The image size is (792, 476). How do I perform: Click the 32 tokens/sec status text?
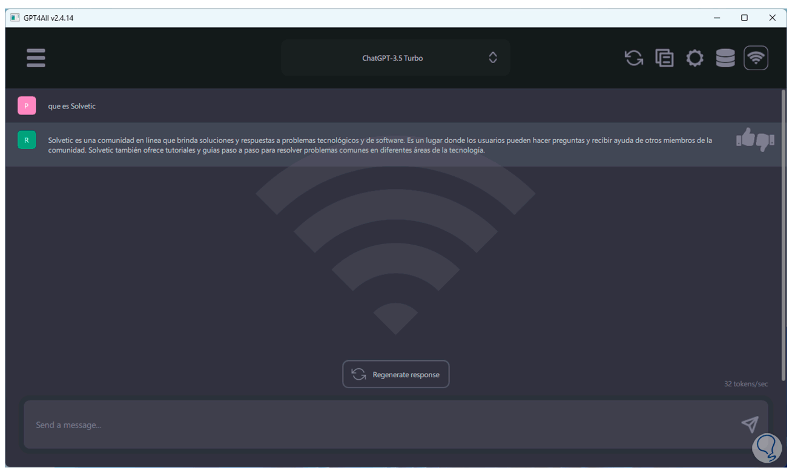click(746, 384)
